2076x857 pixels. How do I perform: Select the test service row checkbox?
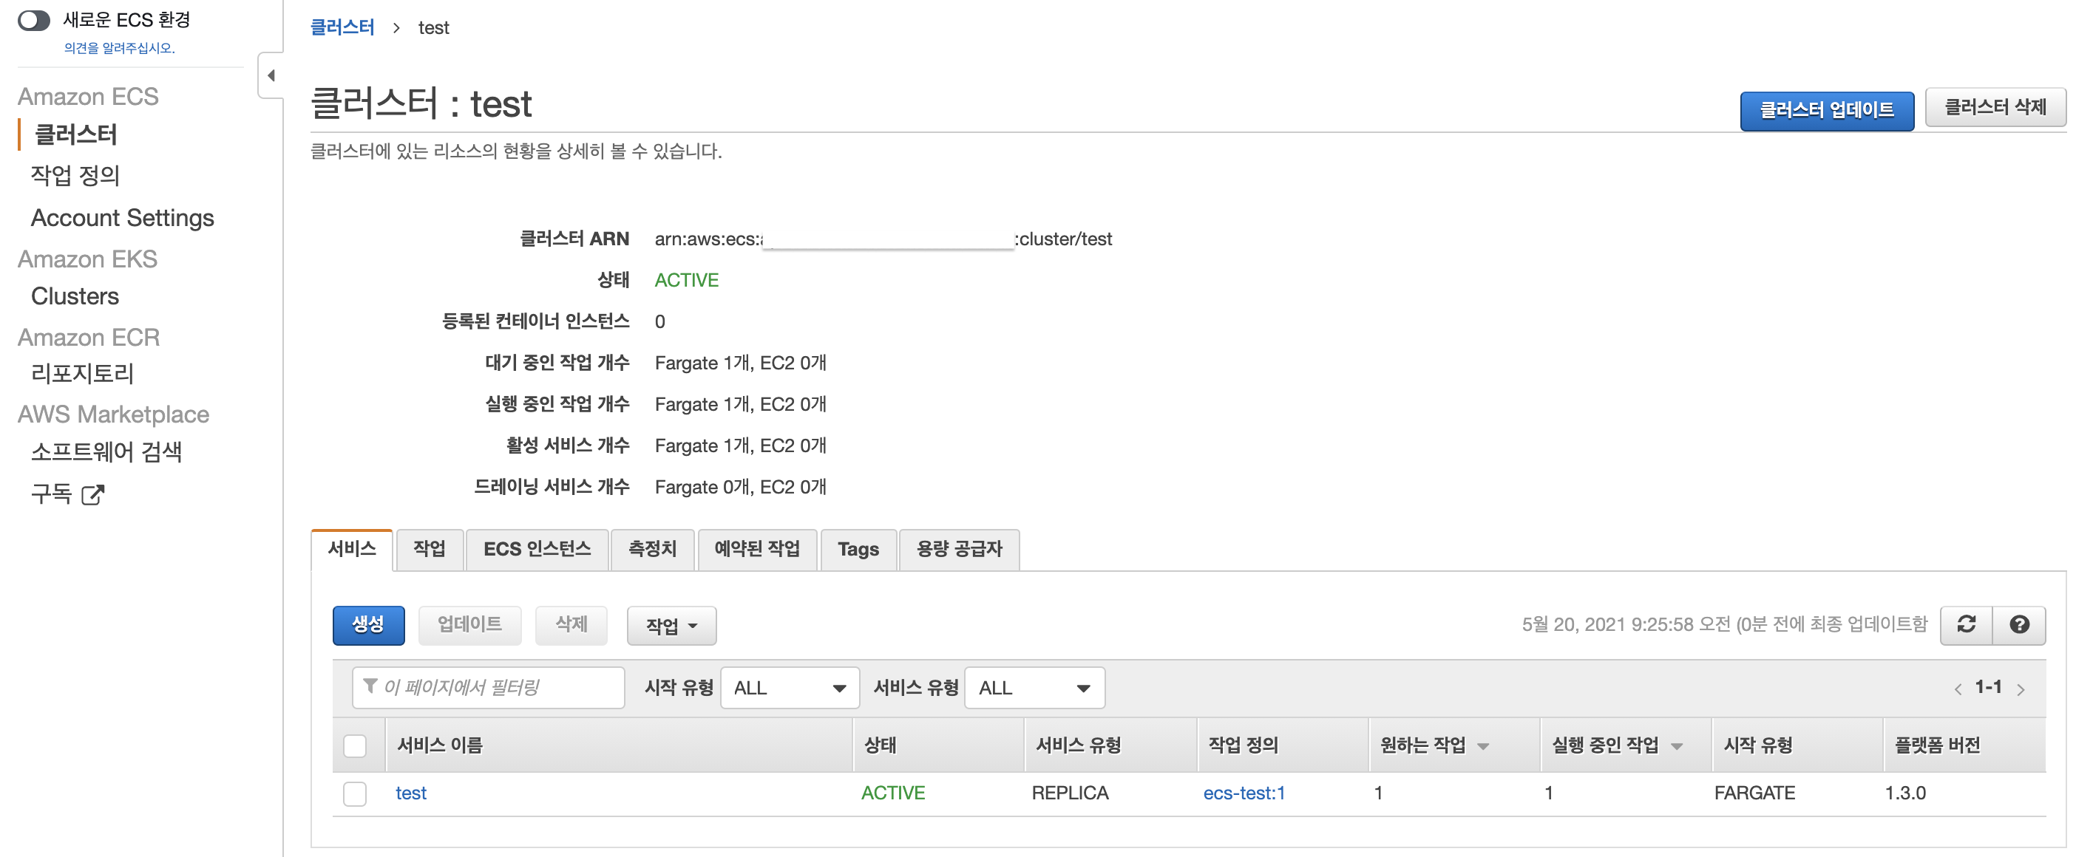355,793
